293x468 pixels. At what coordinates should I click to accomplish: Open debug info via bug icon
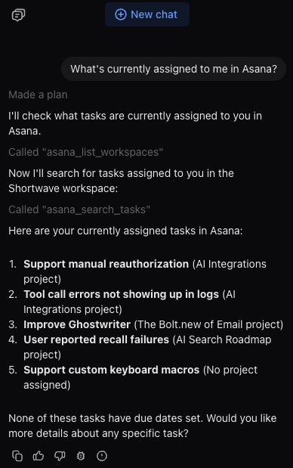click(81, 456)
